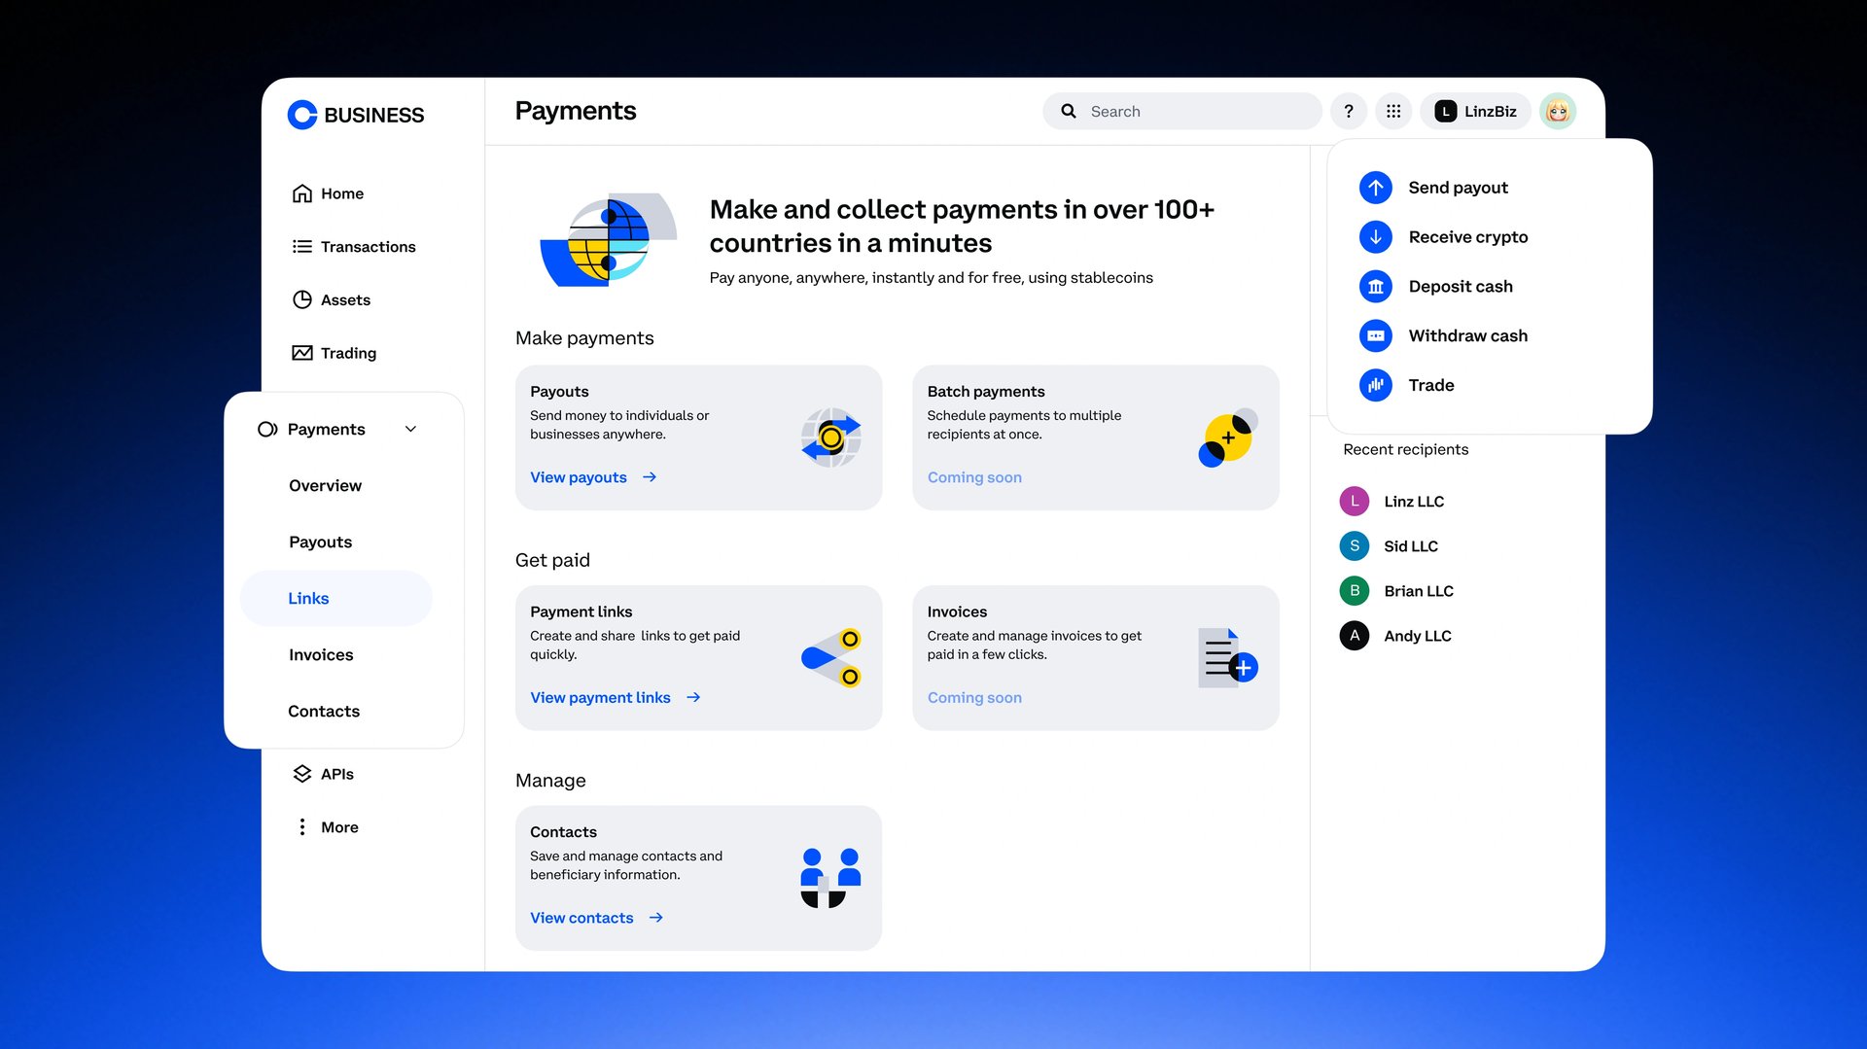This screenshot has width=1867, height=1049.
Task: Select the Withdraw cash action
Action: tap(1468, 335)
